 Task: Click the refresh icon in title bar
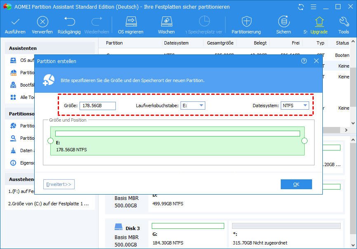click(x=301, y=7)
